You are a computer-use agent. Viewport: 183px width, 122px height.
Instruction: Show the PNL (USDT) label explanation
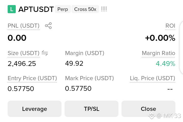(24, 26)
